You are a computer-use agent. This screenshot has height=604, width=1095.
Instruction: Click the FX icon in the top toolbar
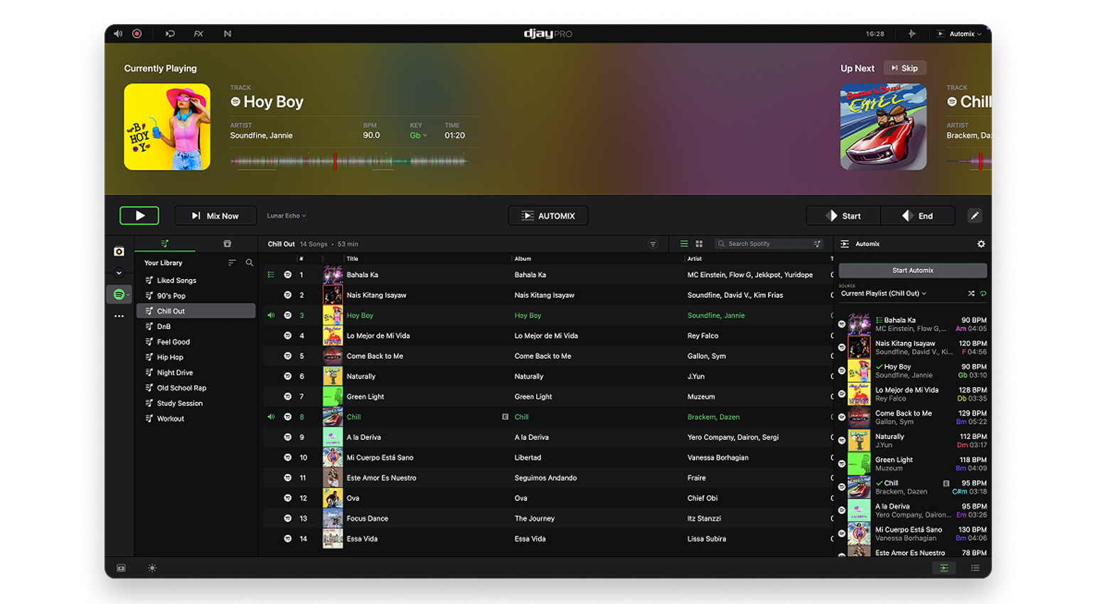pos(199,33)
